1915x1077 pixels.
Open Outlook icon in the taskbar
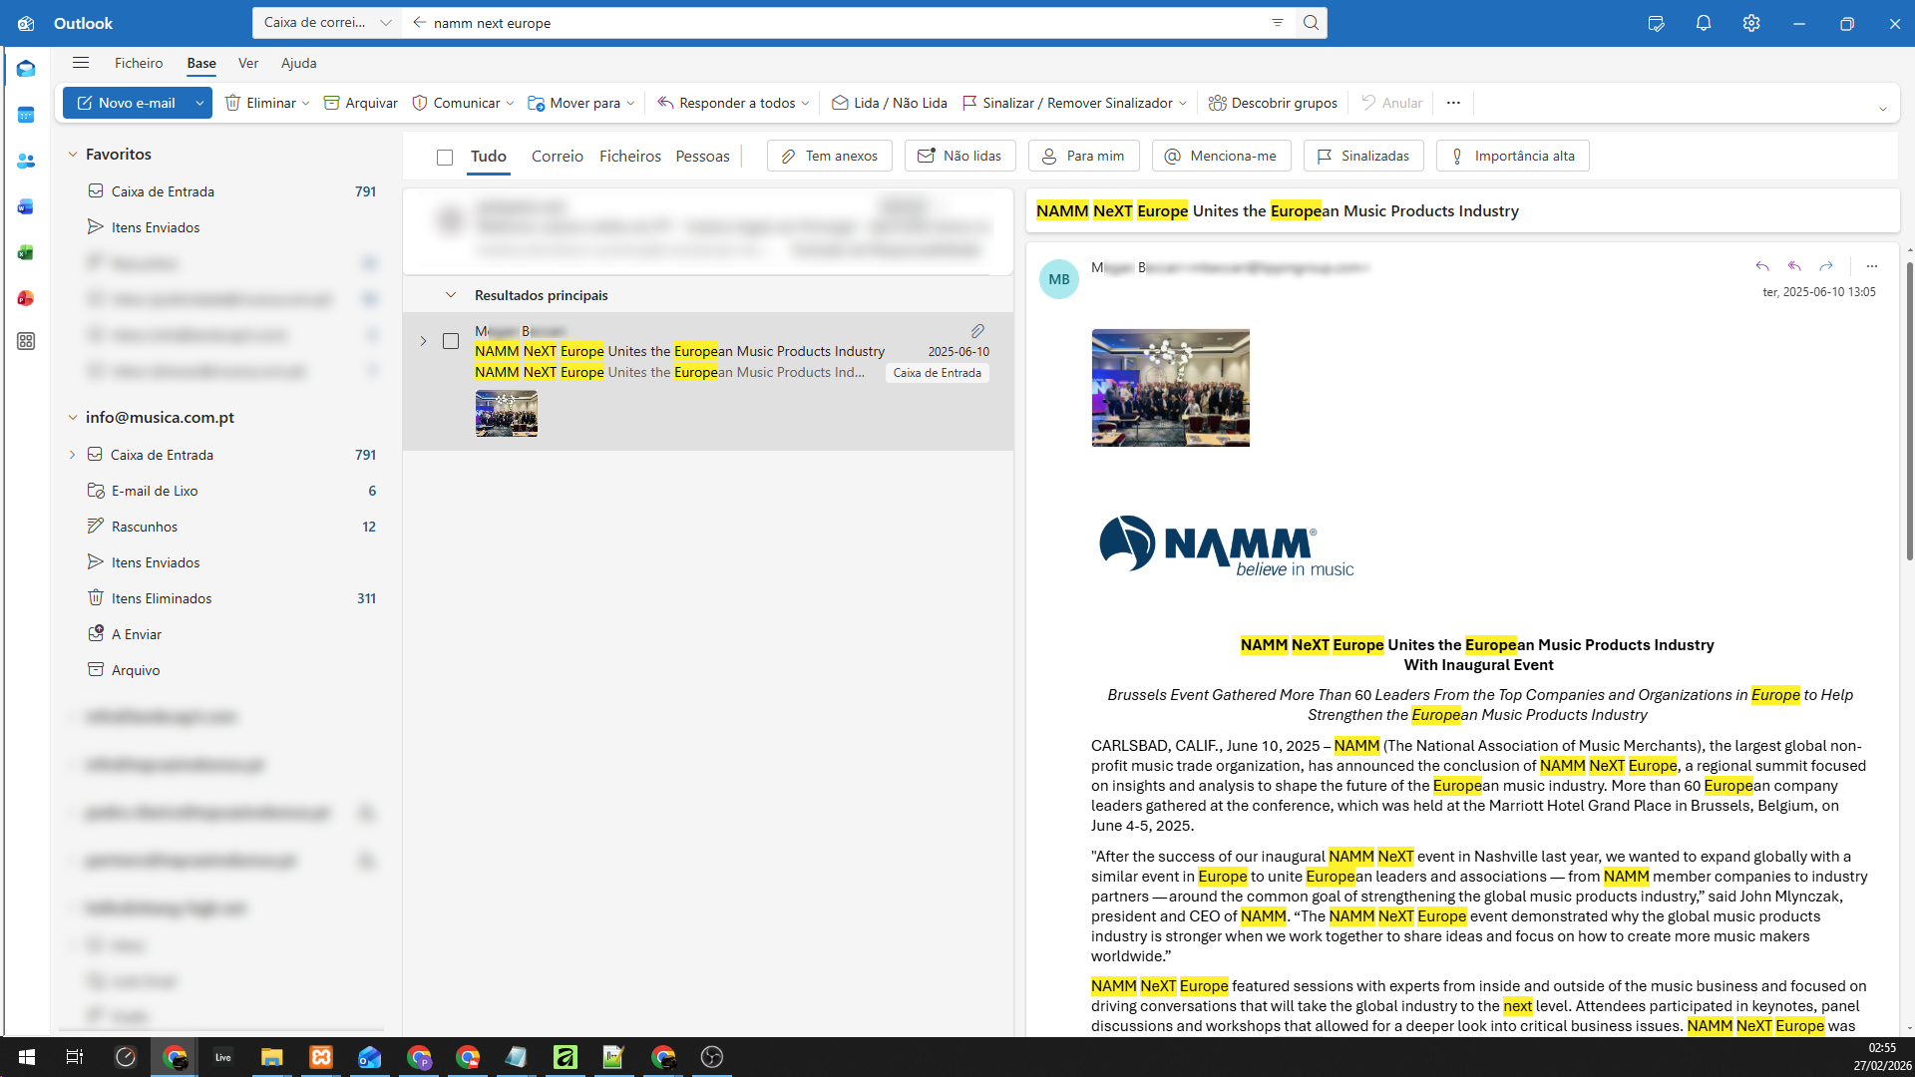coord(369,1057)
